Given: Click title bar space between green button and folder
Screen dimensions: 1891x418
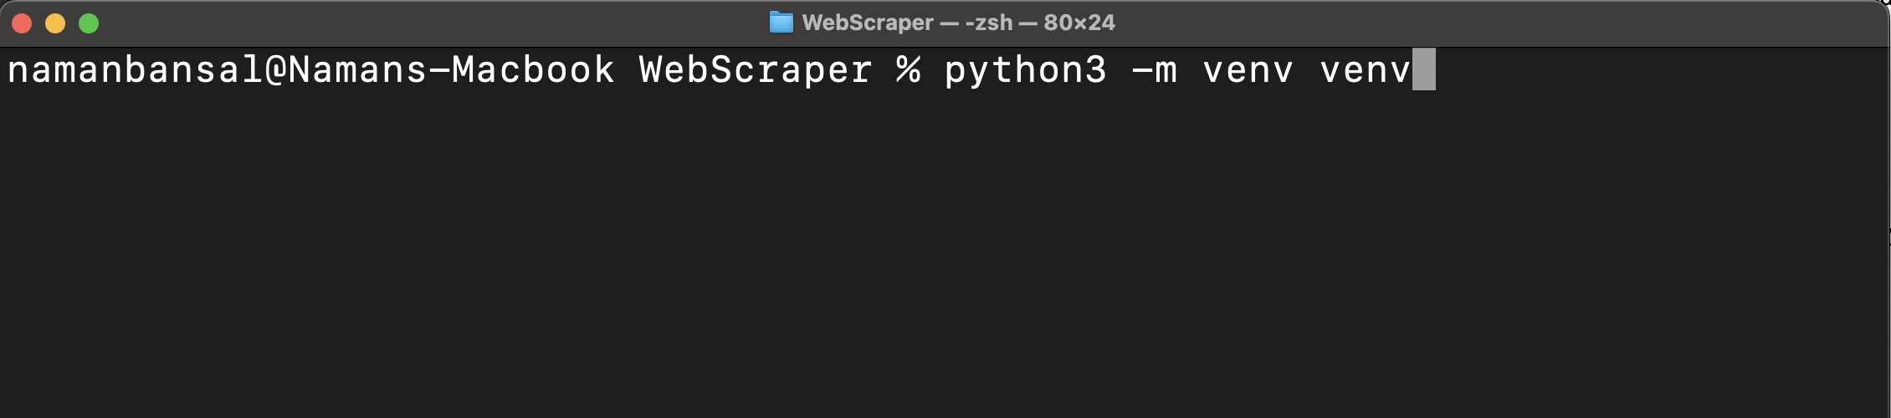Looking at the screenshot, I should (418, 23).
